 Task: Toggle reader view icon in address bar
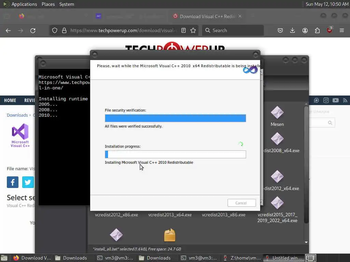pos(184,30)
